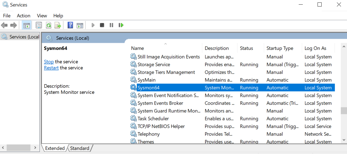The width and height of the screenshot is (347, 154).
Task: Click the vertical scrollbar down arrow
Action: pyautogui.click(x=344, y=140)
